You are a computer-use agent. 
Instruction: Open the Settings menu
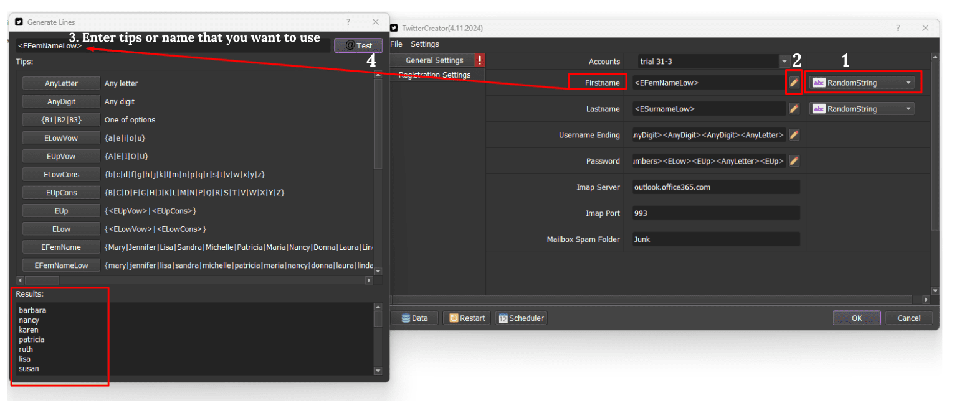click(424, 44)
